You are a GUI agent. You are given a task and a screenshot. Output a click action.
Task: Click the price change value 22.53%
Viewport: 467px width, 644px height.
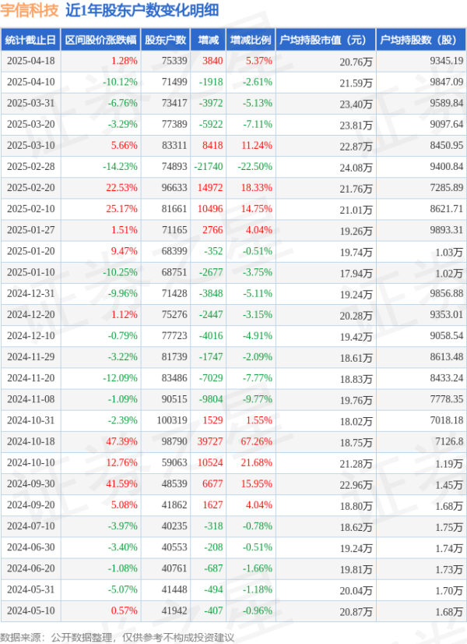coord(121,188)
